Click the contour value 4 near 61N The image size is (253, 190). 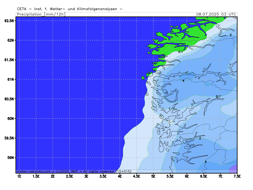tap(183, 81)
